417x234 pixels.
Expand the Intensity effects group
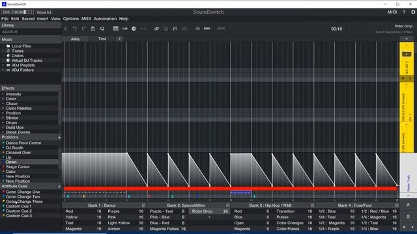[x=3, y=94]
